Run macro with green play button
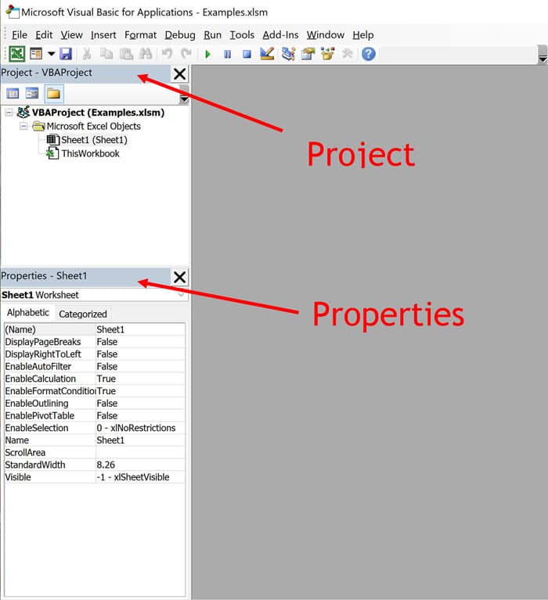This screenshot has height=600, width=548. click(x=207, y=54)
